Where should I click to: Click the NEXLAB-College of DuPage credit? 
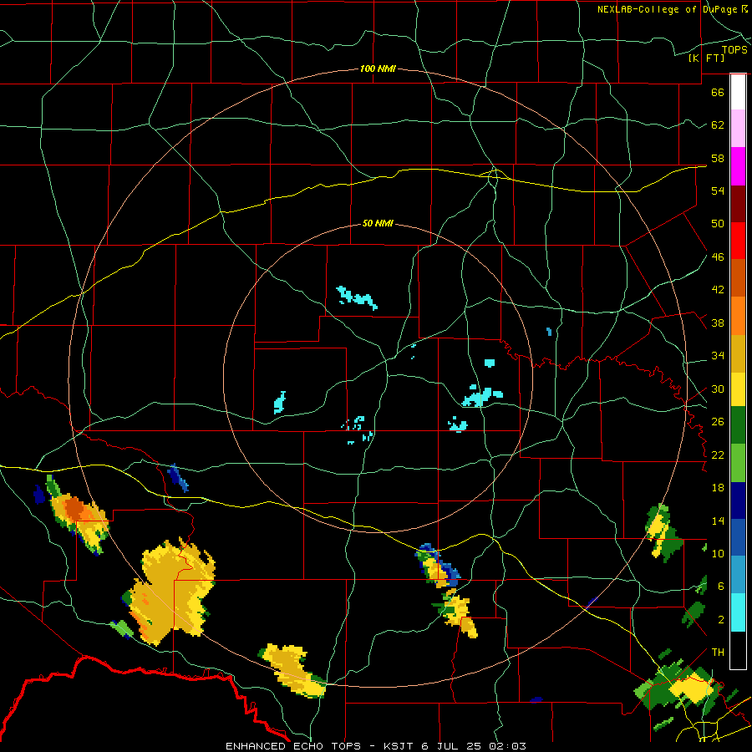[x=672, y=9]
